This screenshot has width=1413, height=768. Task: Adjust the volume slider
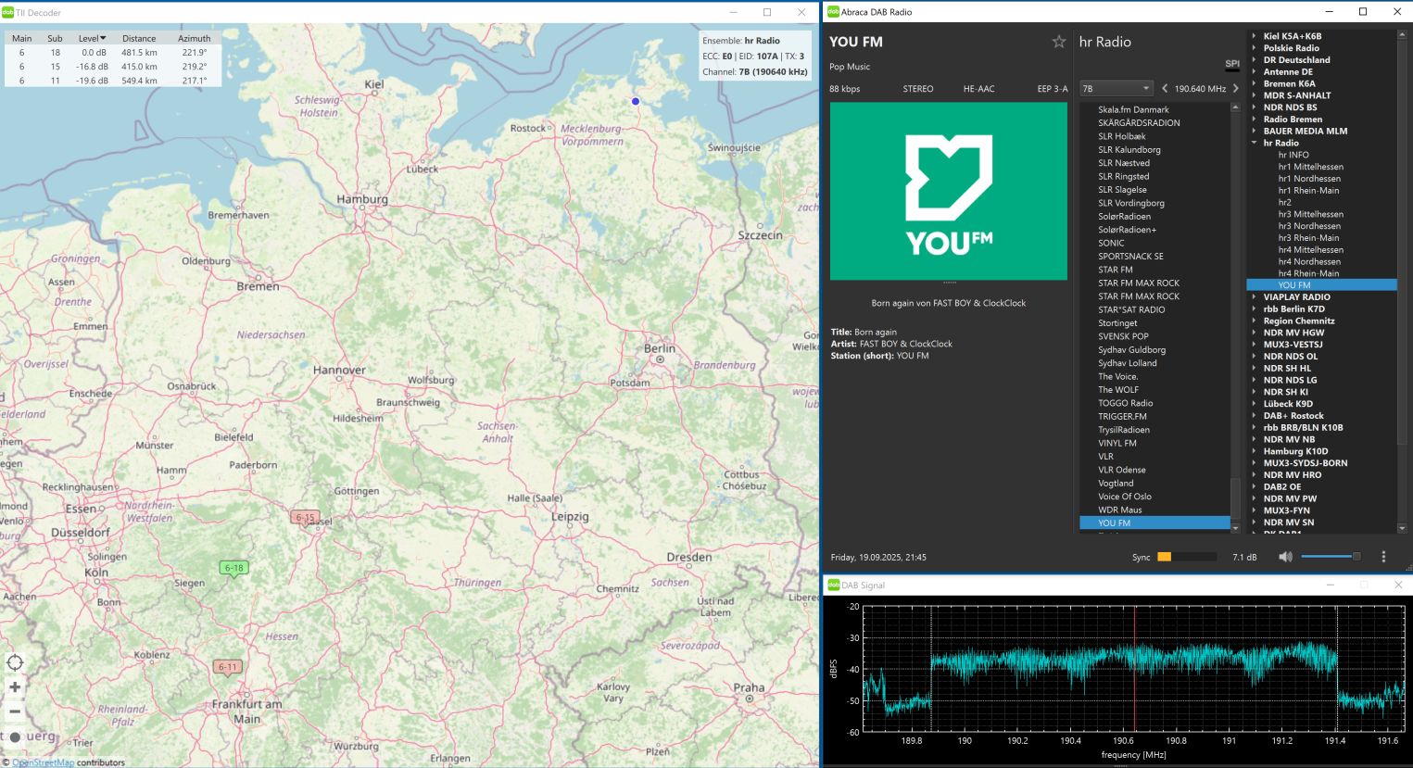tap(1331, 557)
